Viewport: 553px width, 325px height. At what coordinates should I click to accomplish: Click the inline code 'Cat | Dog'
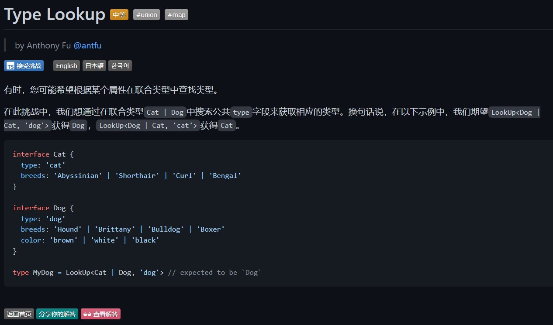pos(165,112)
